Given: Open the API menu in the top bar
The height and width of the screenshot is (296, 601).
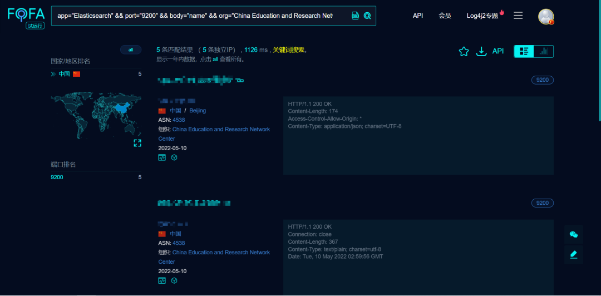Looking at the screenshot, I should (418, 16).
